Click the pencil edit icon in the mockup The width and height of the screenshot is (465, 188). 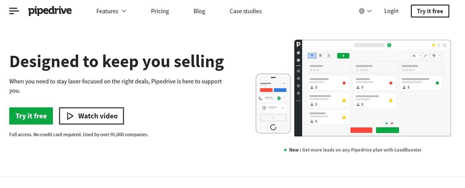[x=425, y=56]
